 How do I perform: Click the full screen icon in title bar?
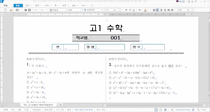(x=189, y=2)
